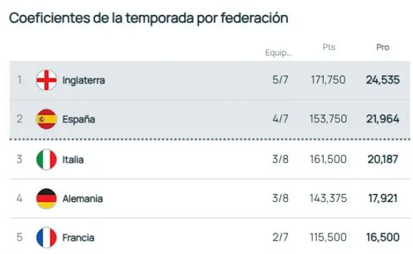Select the Alemania team name
Image resolution: width=413 pixels, height=254 pixels.
[83, 199]
